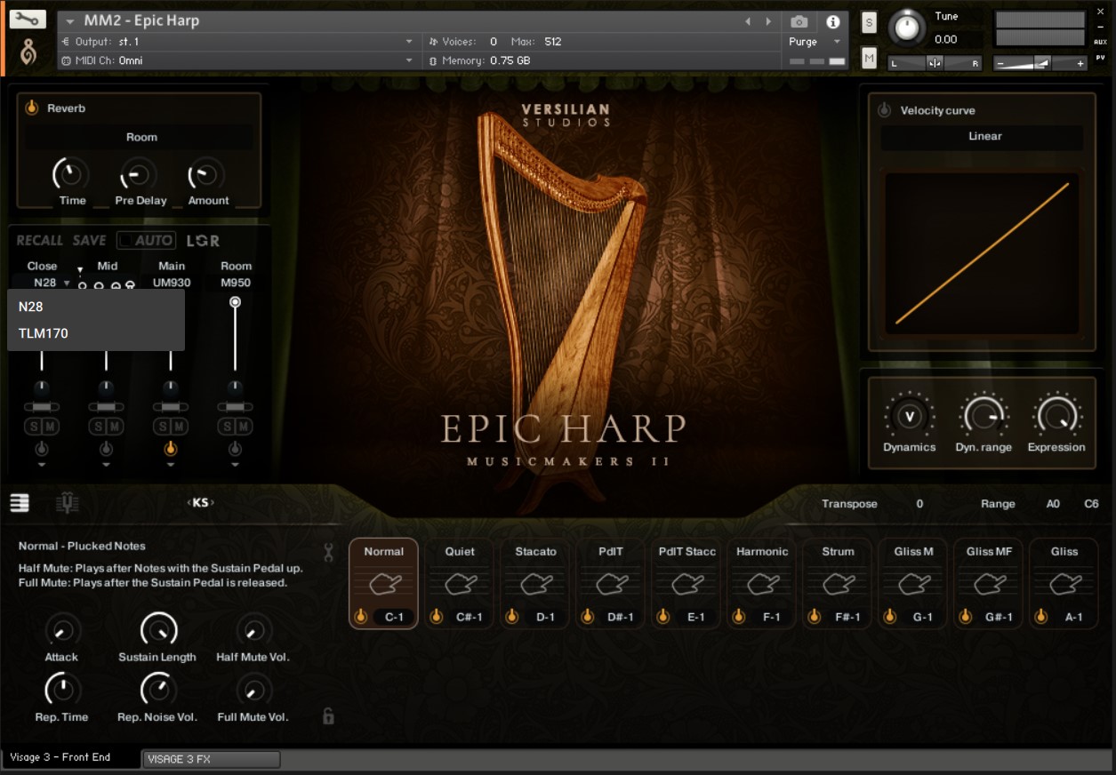Open the wrench instrument edit mode
Viewport: 1116px width, 775px height.
(x=28, y=18)
